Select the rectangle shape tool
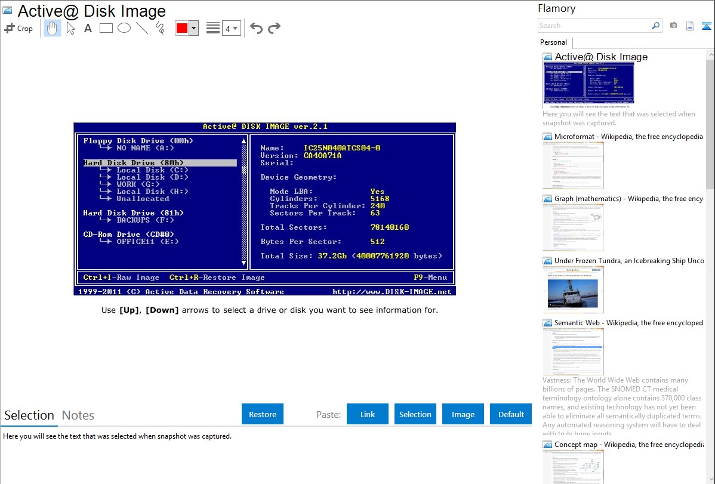Viewport: 715px width, 484px height. (106, 28)
